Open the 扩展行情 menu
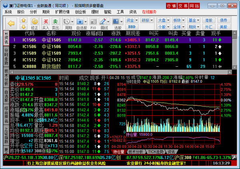240x169 pixels. point(62,12)
